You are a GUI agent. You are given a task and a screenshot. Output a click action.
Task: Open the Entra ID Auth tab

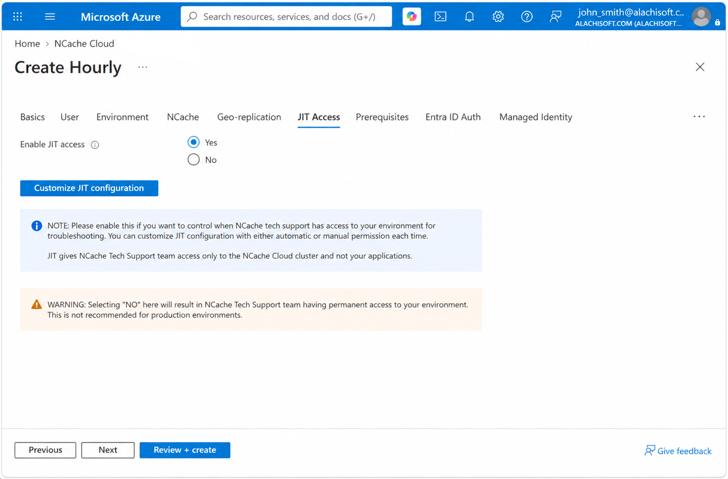(x=453, y=117)
